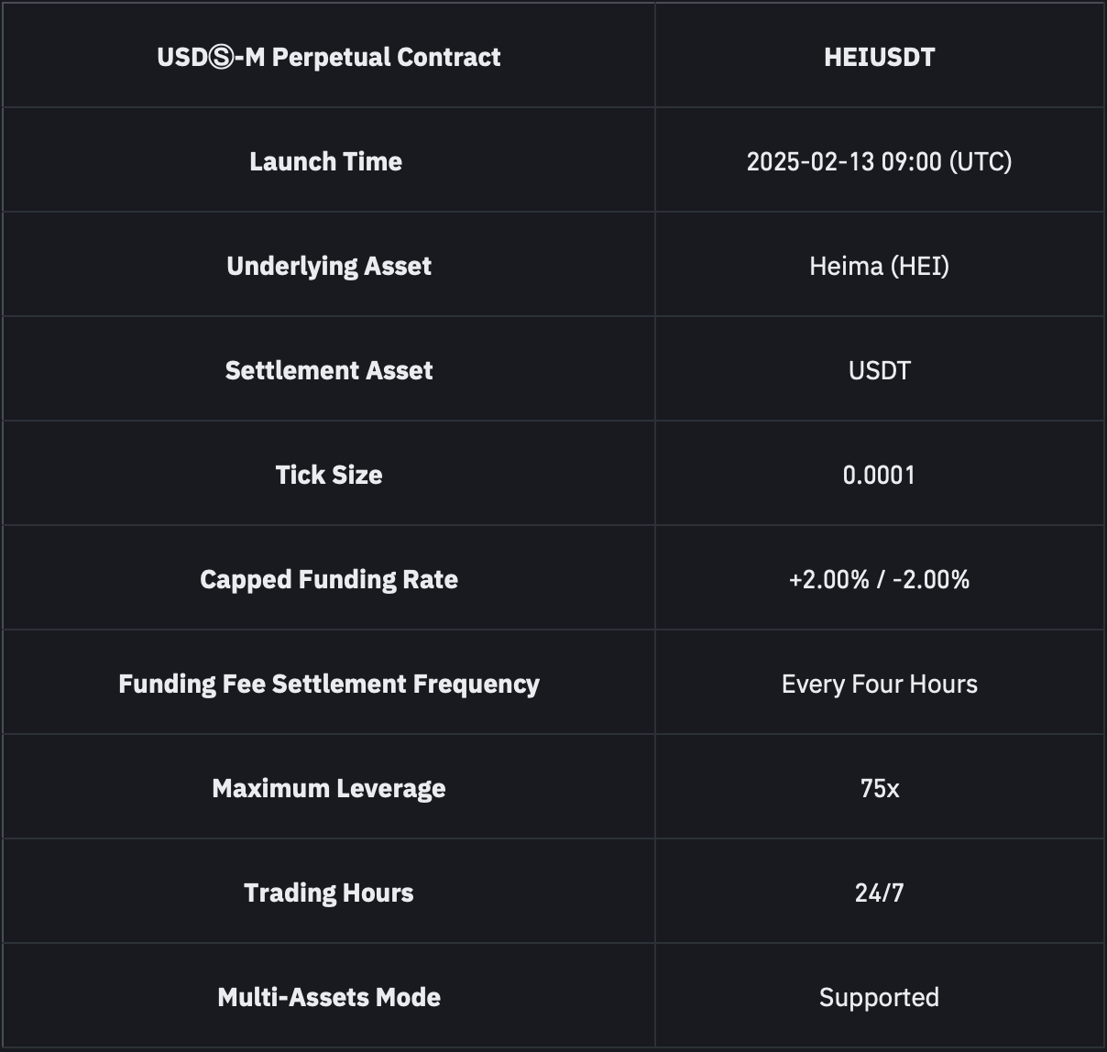Image resolution: width=1107 pixels, height=1052 pixels.
Task: Select the +2.00% / -2.00% value
Action: pyautogui.click(x=879, y=579)
